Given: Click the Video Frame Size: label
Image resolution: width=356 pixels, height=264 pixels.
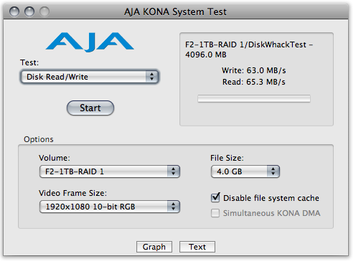Looking at the screenshot, I should [x=72, y=193].
